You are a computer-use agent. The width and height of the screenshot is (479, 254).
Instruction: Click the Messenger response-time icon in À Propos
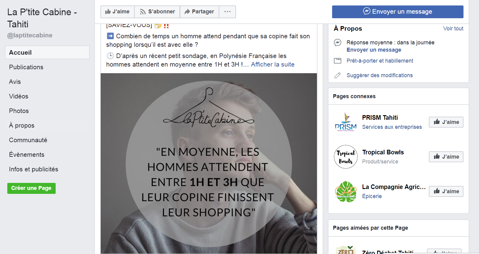(x=338, y=43)
